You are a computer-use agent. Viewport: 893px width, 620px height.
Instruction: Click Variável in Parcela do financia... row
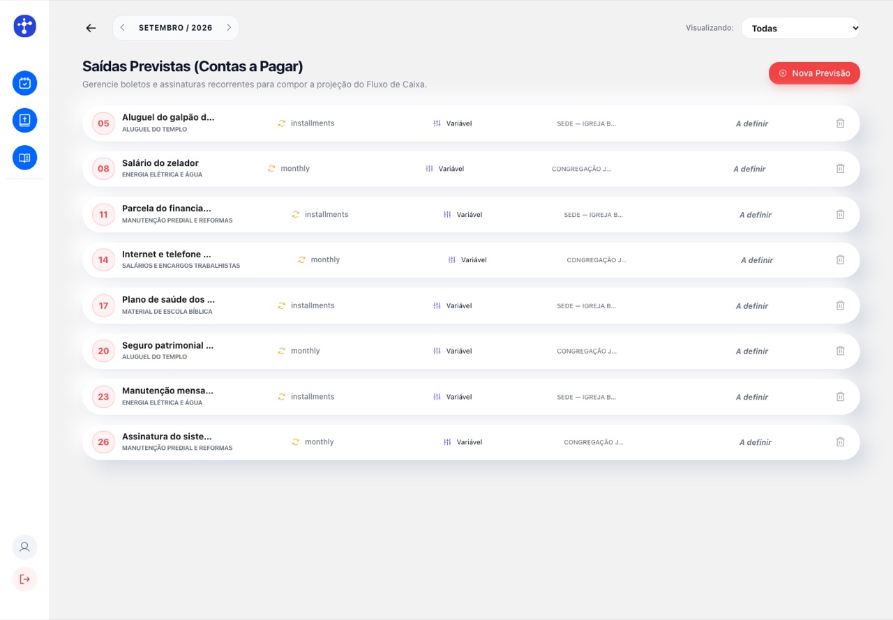click(x=470, y=215)
